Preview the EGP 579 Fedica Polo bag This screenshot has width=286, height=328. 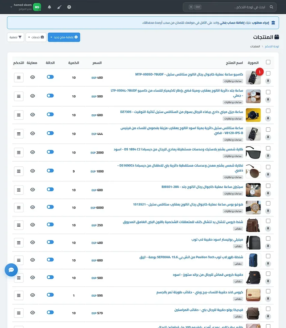32,313
